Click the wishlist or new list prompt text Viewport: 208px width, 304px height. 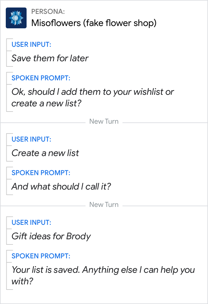pyautogui.click(x=92, y=97)
